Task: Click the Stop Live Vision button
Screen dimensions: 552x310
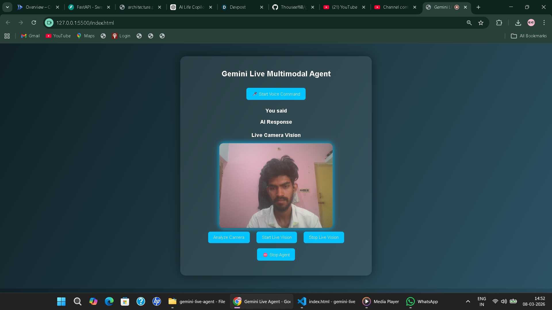Action: pos(324,237)
